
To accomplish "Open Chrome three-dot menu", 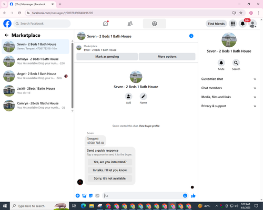I will click(x=258, y=13).
